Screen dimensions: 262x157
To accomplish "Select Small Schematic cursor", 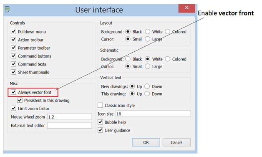I will click(x=128, y=66).
